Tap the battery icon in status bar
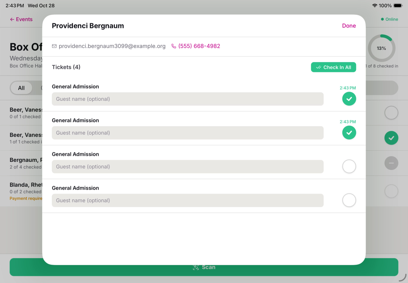Image resolution: width=408 pixels, height=283 pixels. pos(398,5)
